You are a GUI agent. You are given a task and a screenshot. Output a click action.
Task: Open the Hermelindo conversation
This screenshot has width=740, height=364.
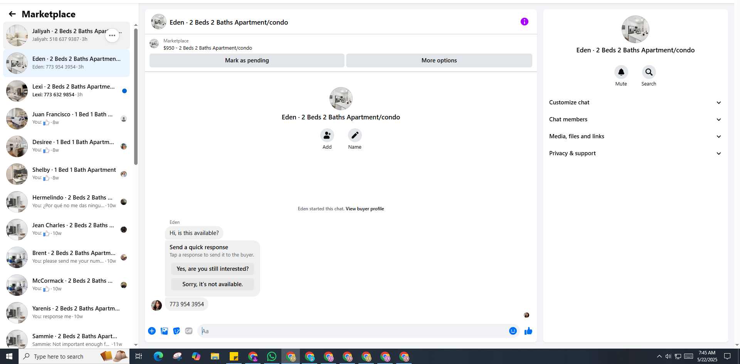66,202
